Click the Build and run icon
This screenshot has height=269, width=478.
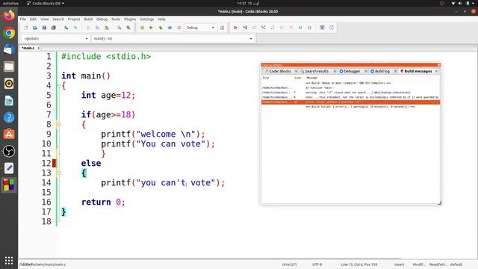(x=161, y=28)
